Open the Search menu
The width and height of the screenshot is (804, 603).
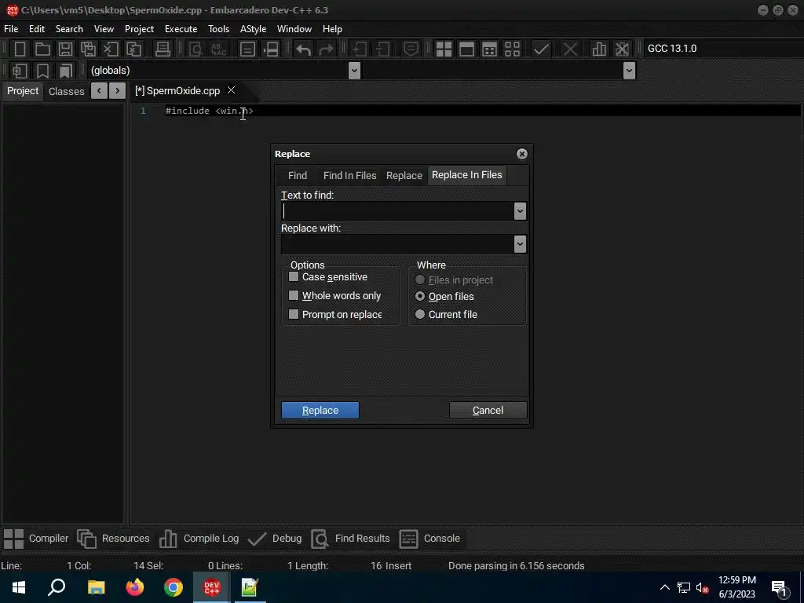(x=69, y=29)
